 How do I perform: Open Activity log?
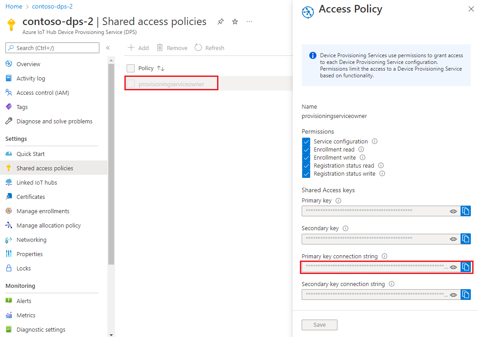pyautogui.click(x=31, y=78)
